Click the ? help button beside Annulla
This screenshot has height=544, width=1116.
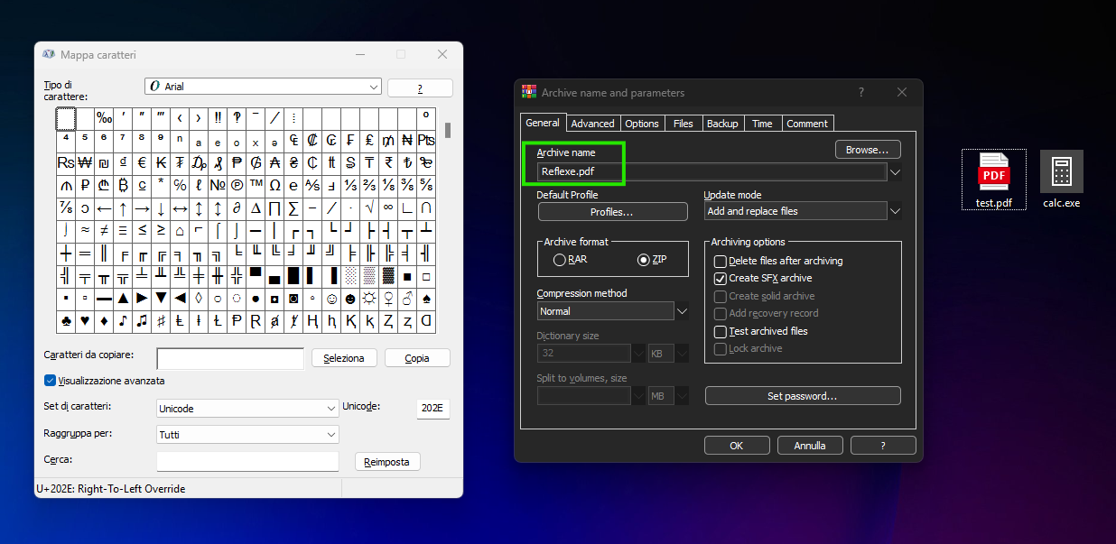coord(883,446)
